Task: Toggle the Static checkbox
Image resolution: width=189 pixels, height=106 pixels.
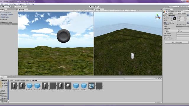Action: click(185, 11)
